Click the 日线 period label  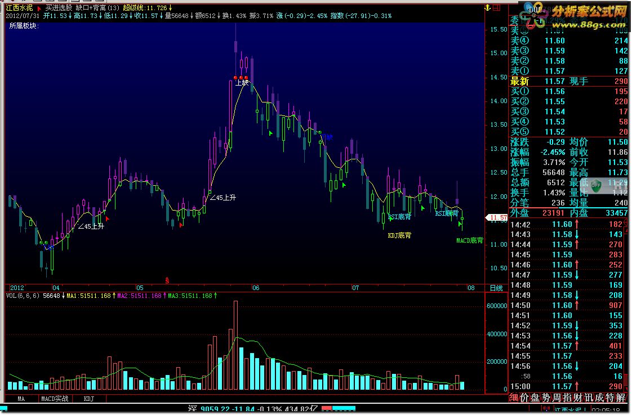tap(496, 288)
